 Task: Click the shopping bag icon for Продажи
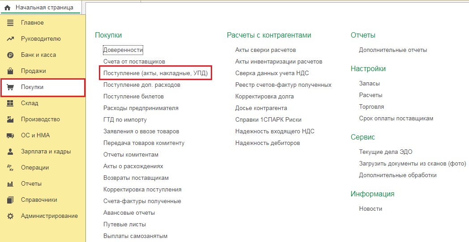tap(10, 71)
